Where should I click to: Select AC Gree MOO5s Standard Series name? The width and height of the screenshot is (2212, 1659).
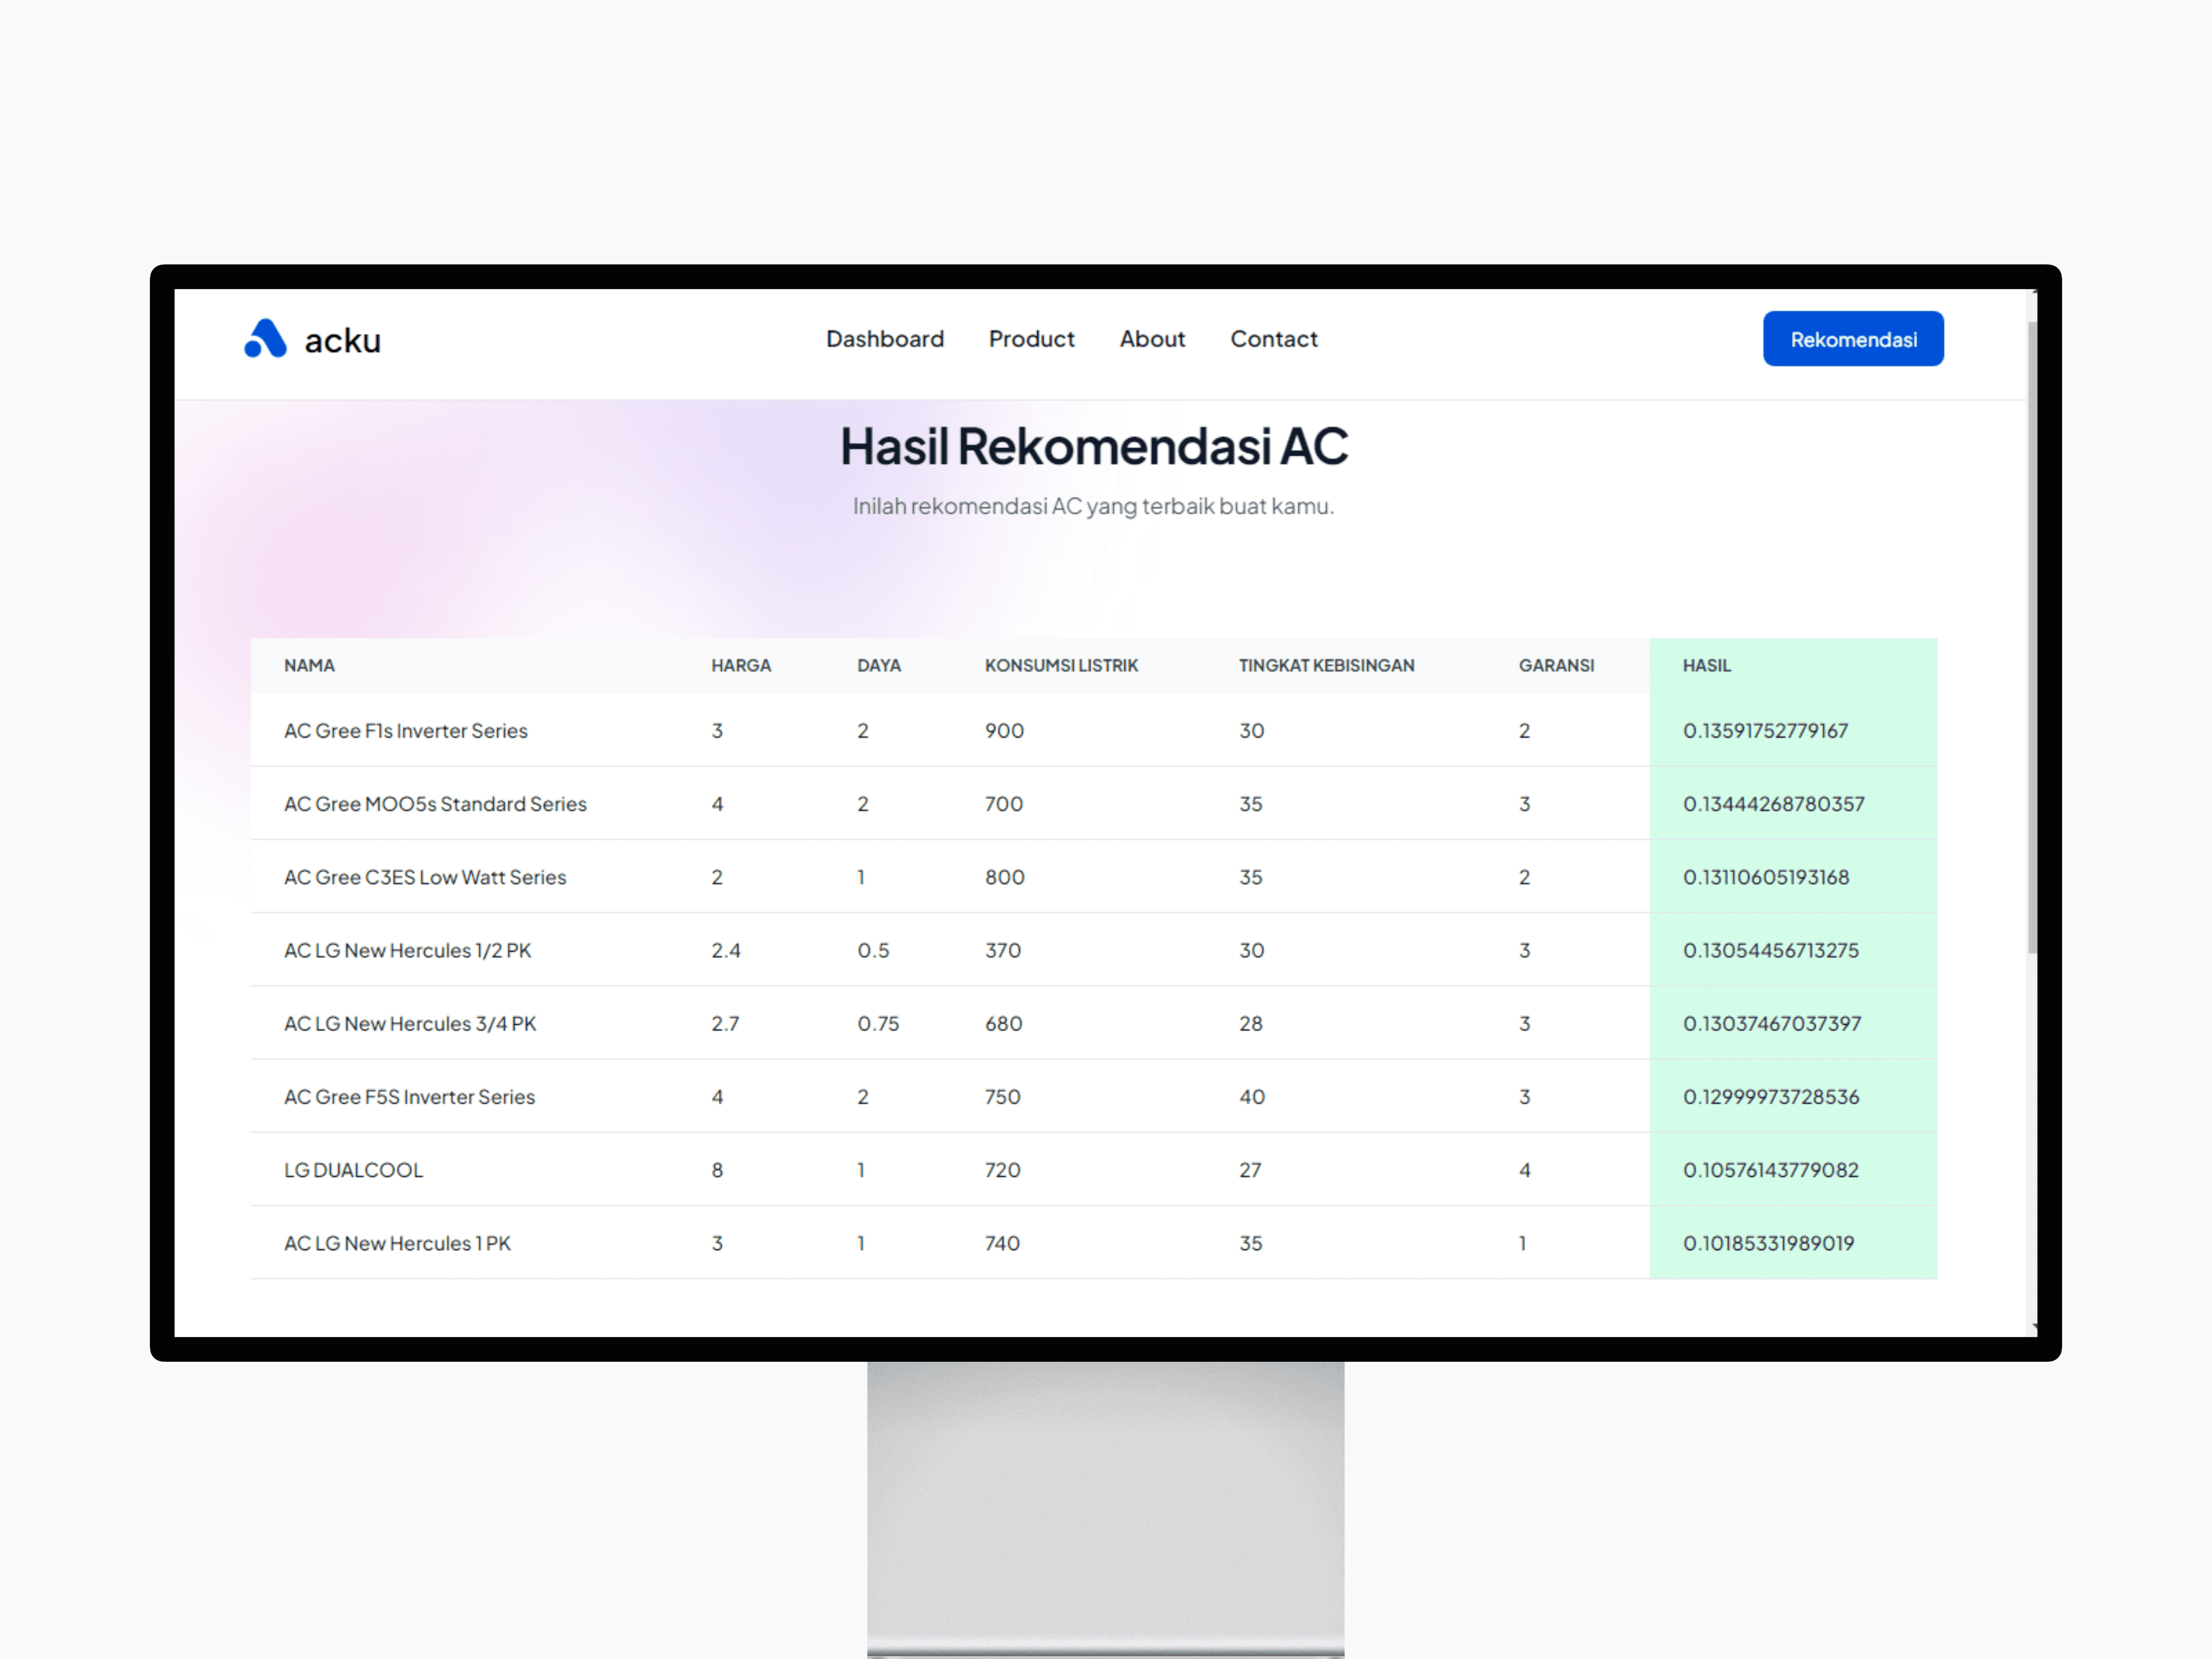435,804
